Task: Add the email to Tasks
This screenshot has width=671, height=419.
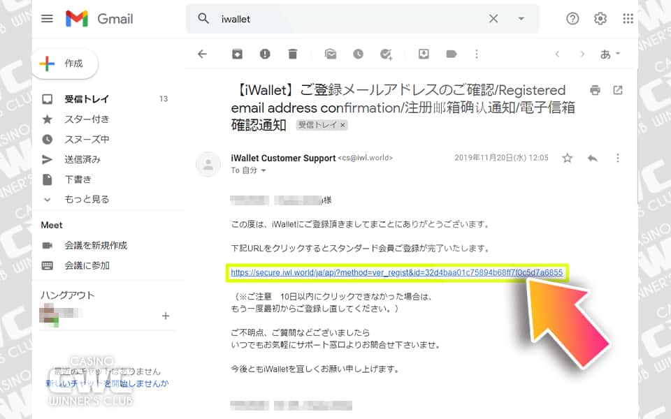Action: [x=386, y=54]
